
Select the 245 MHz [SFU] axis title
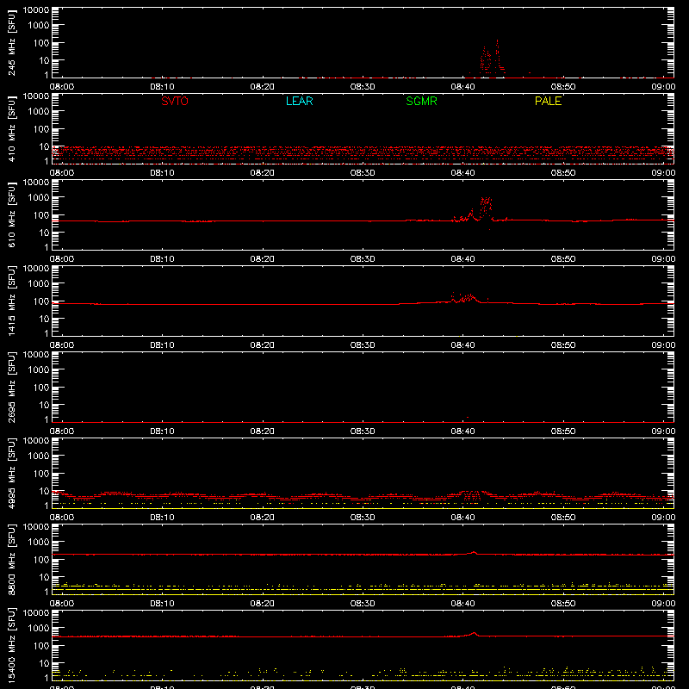coord(11,42)
